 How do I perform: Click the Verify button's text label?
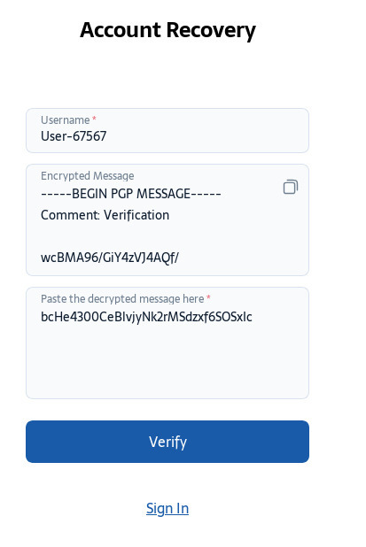point(167,442)
